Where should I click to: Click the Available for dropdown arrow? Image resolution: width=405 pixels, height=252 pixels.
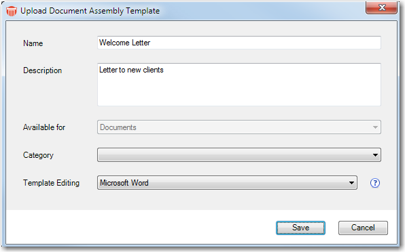pyautogui.click(x=375, y=127)
